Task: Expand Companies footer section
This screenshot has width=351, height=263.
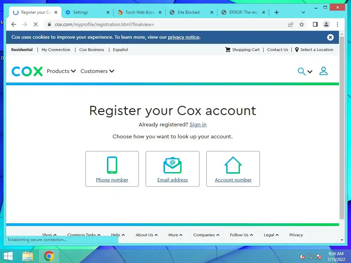Action: tap(206, 235)
